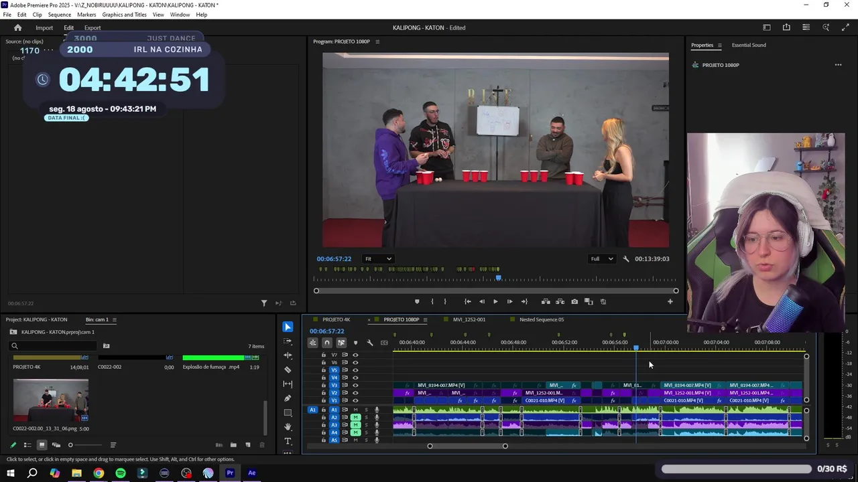Play video in Program Monitor
Image resolution: width=858 pixels, height=482 pixels.
(x=495, y=302)
